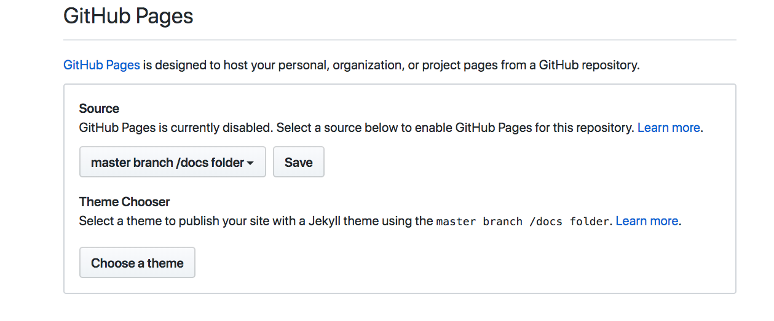Viewport: 774px width, 321px height.
Task: Click the caret arrow on source selector
Action: 250,163
